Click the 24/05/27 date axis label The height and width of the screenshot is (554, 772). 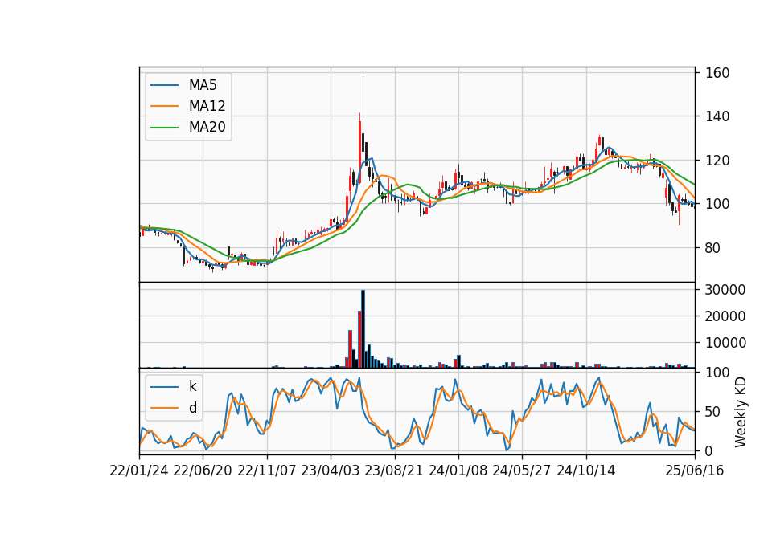coord(522,470)
